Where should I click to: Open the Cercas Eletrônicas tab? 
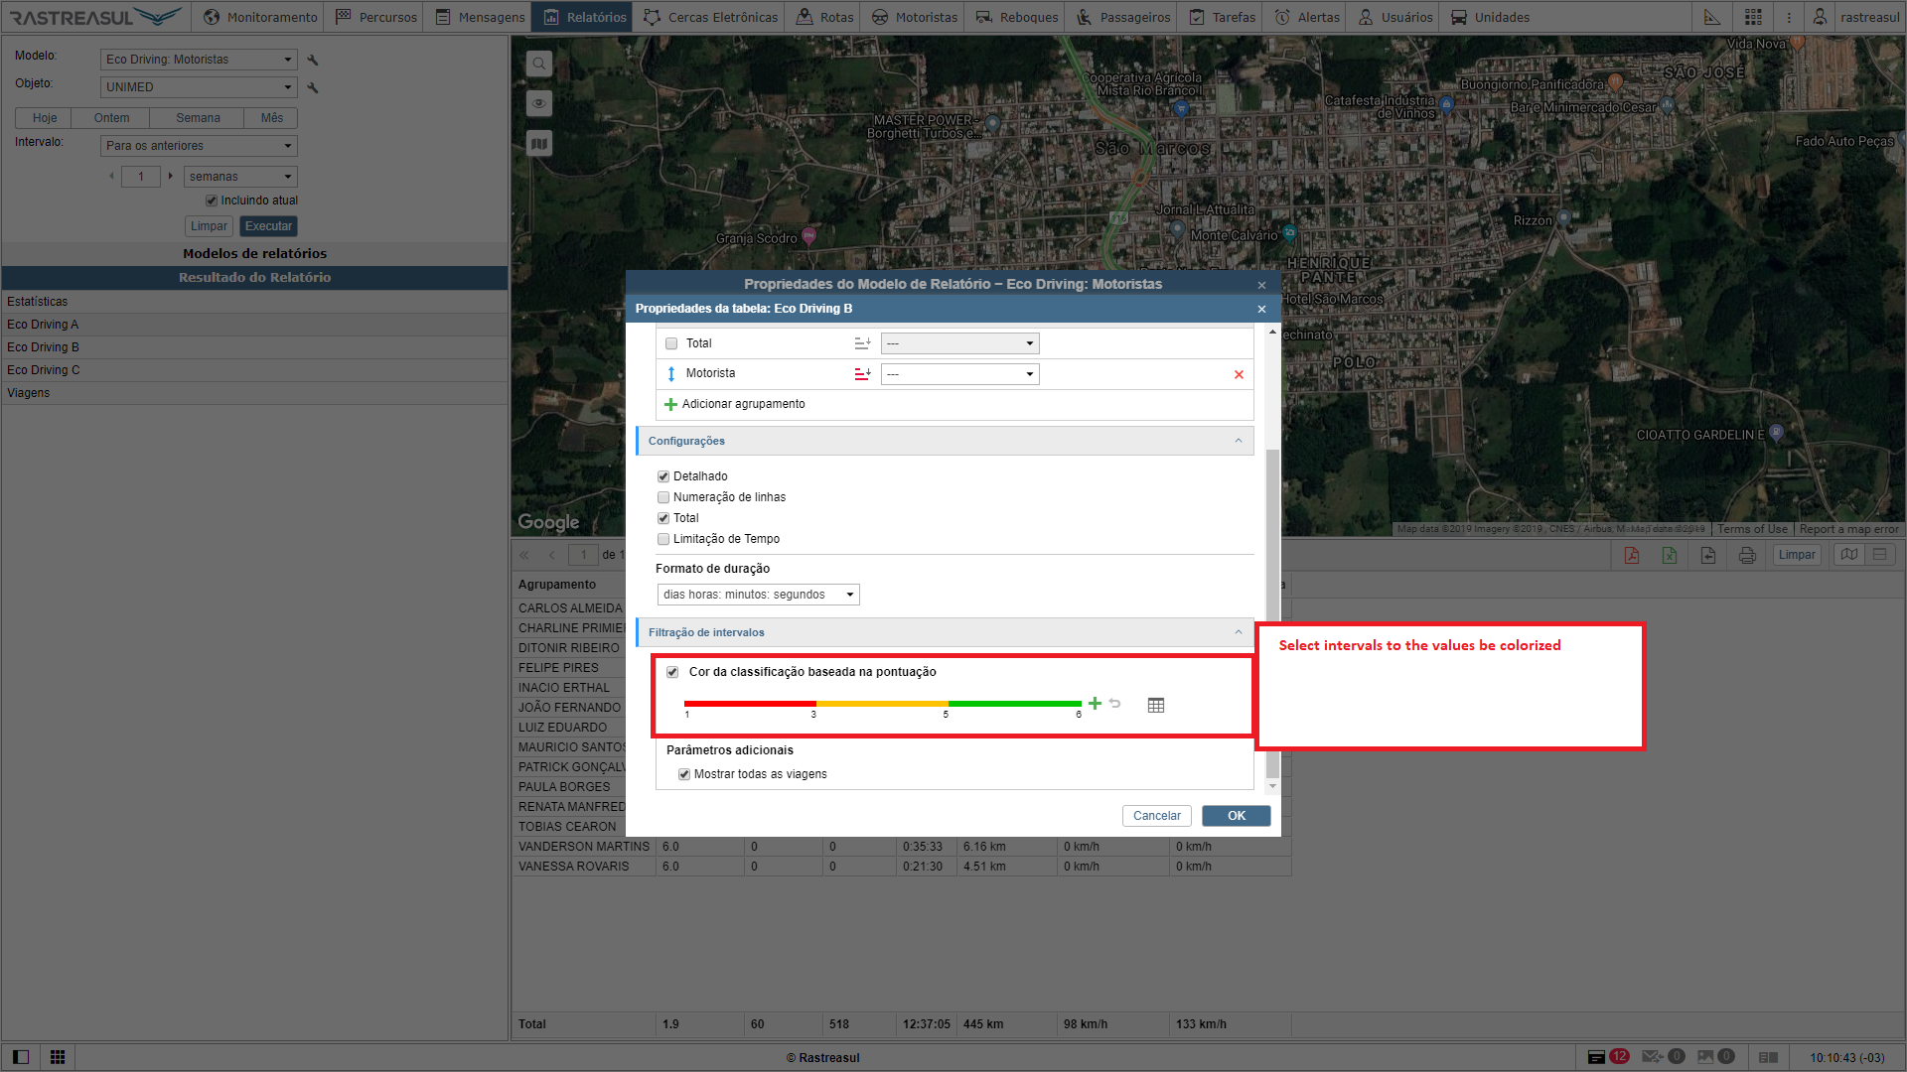click(x=710, y=17)
